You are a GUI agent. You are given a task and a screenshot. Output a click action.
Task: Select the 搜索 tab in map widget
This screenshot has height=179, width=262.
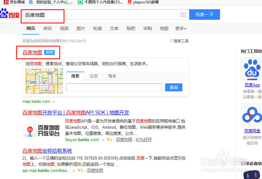pos(75,76)
